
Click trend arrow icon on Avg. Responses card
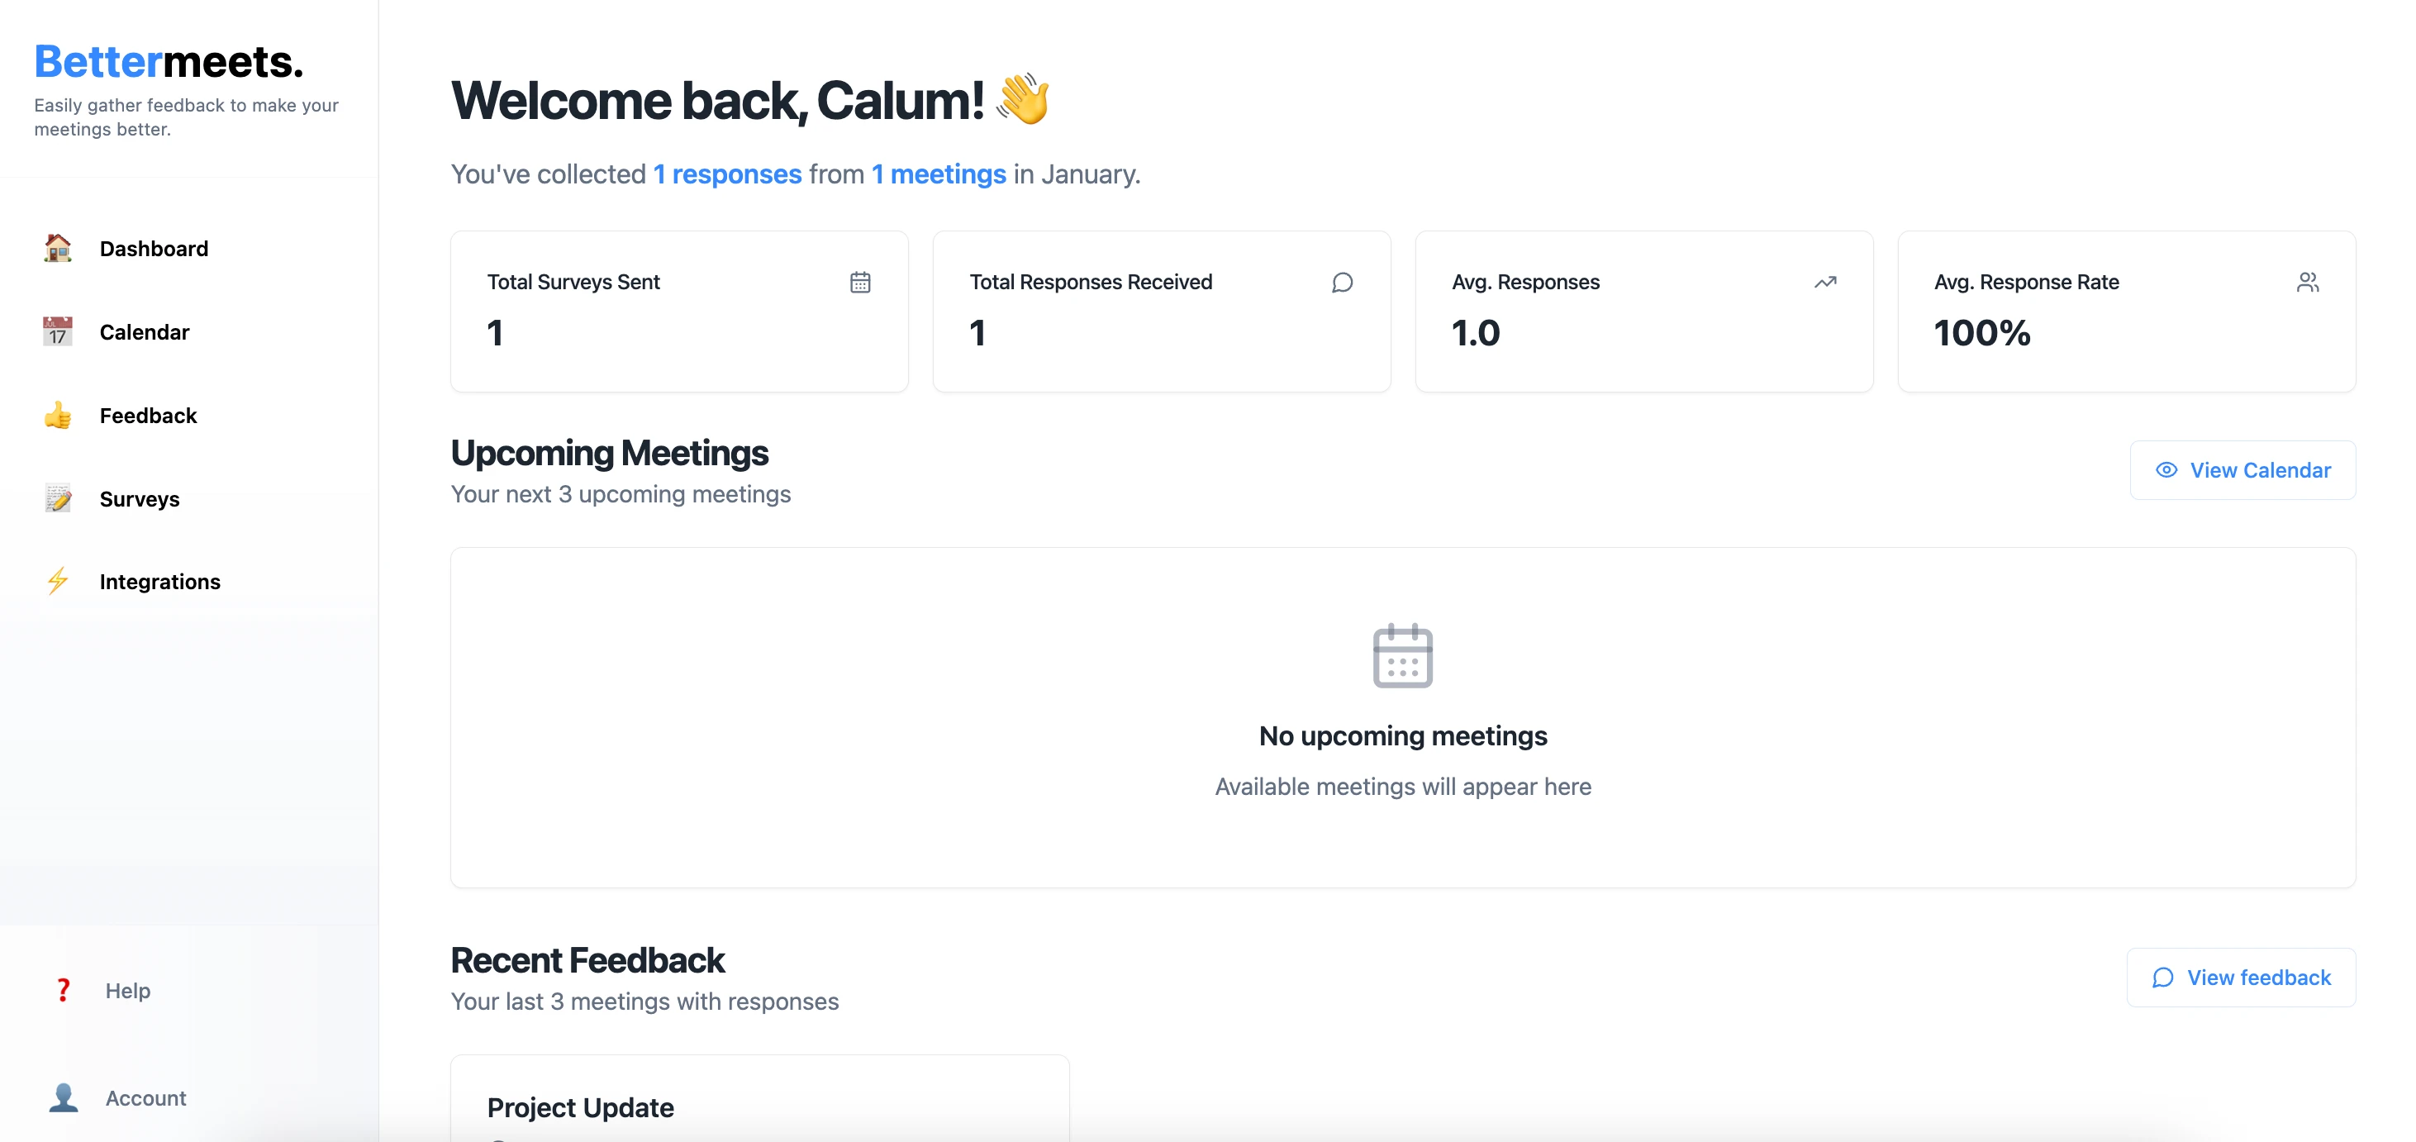(1825, 283)
